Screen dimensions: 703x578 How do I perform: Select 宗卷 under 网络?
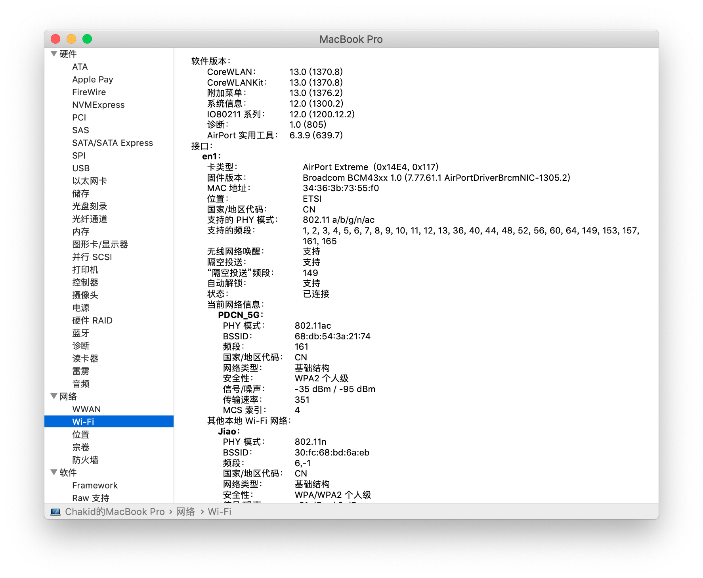tap(81, 447)
